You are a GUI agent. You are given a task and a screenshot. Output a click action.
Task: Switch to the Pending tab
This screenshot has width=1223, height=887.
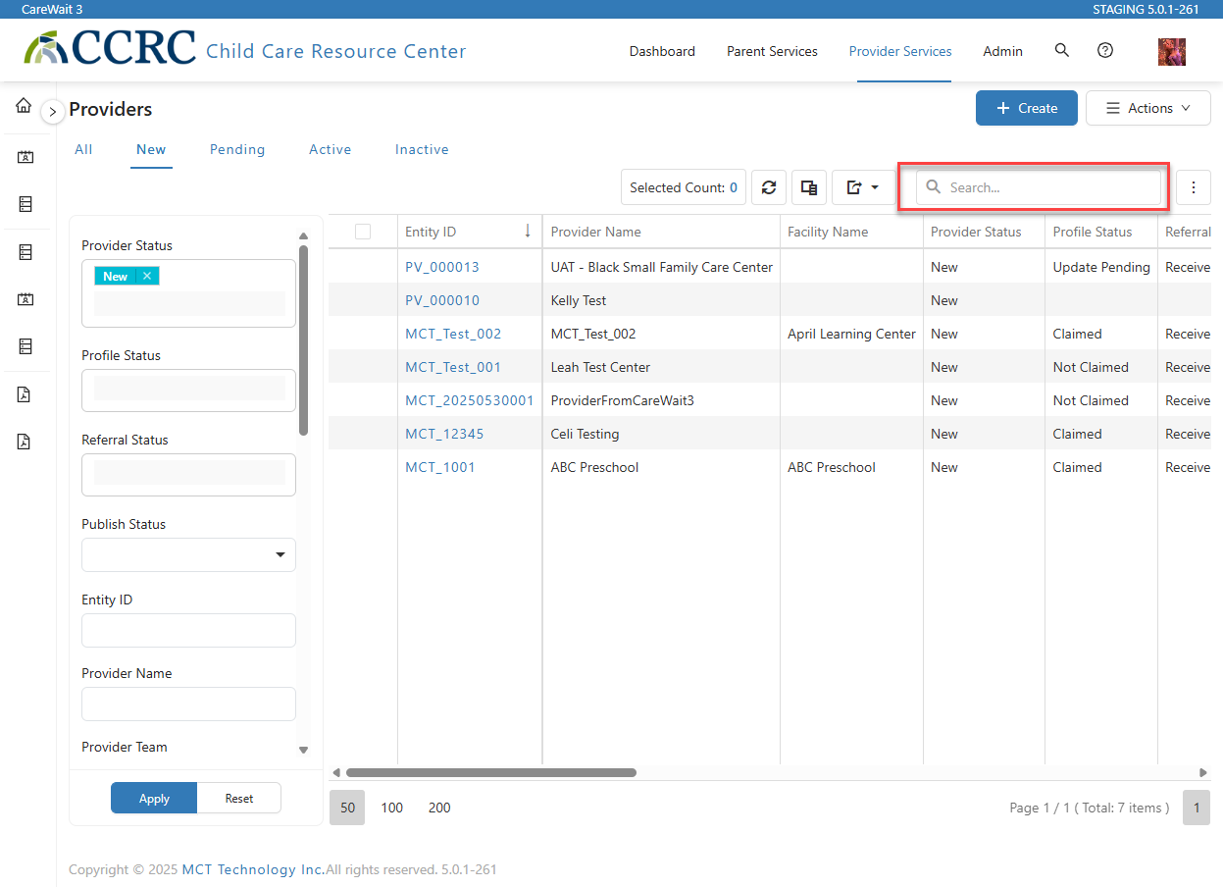tap(237, 149)
